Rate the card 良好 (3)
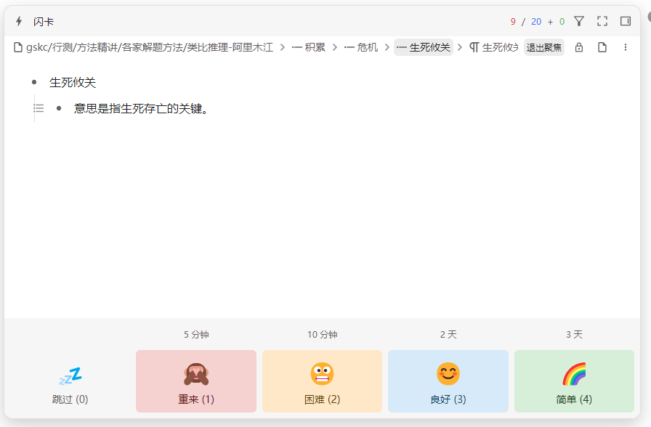The width and height of the screenshot is (651, 427). click(x=448, y=381)
